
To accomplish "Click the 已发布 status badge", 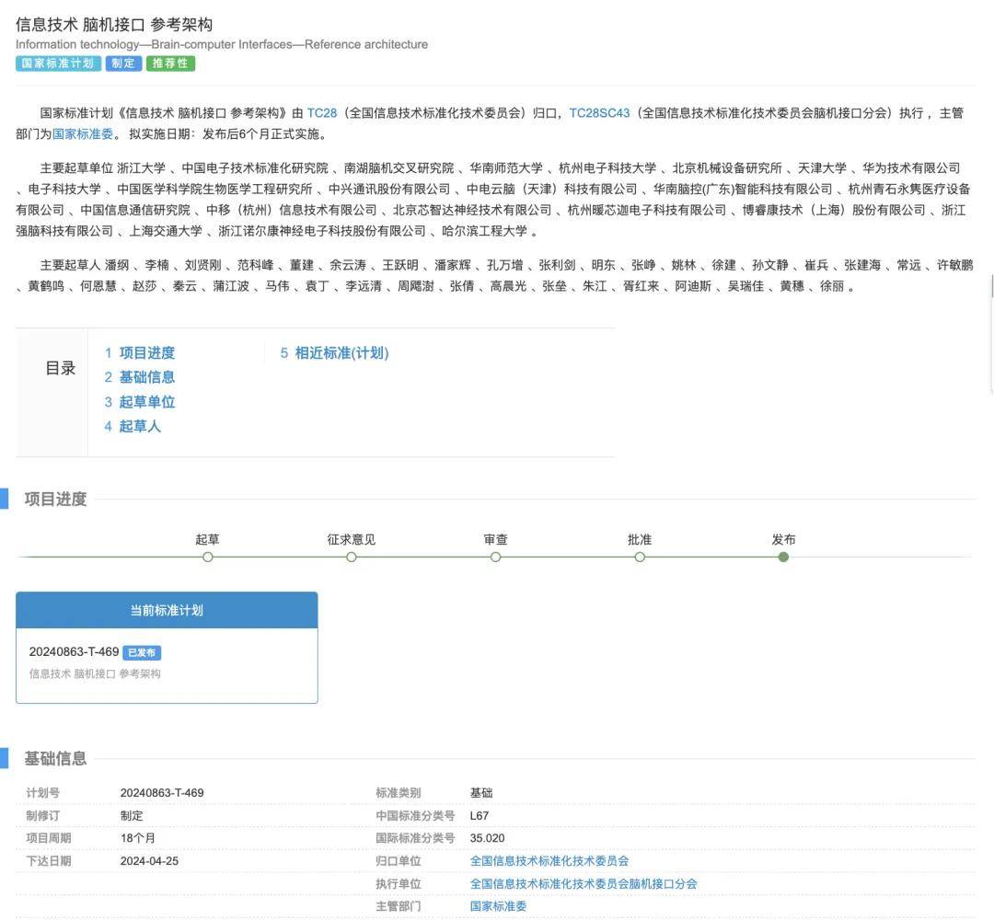I will coord(142,652).
